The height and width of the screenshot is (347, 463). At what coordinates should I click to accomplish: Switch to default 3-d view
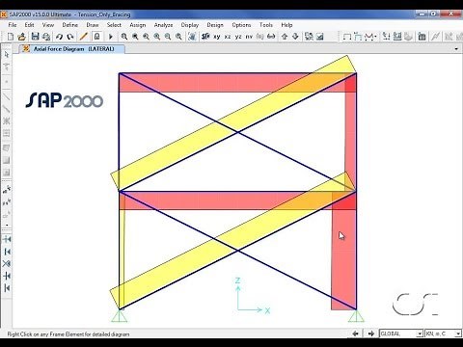pyautogui.click(x=205, y=37)
